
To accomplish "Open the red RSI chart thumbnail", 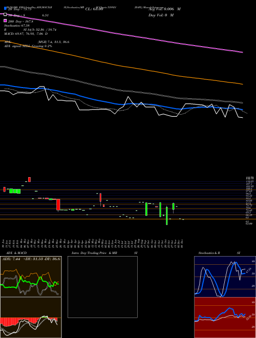I will pos(225,318).
